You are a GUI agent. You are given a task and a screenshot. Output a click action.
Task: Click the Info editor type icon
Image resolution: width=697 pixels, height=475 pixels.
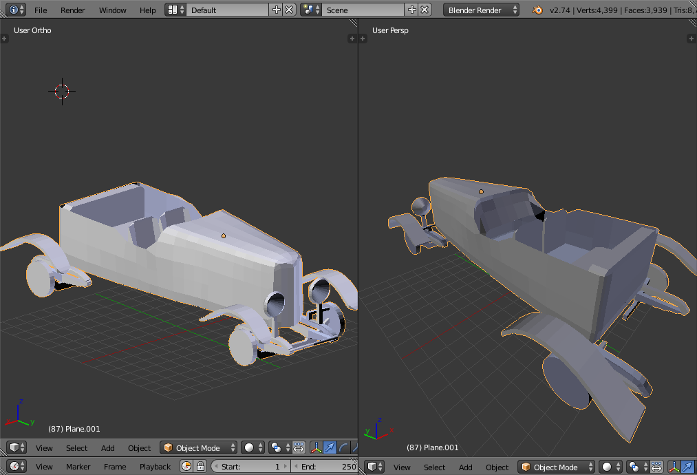click(x=14, y=10)
